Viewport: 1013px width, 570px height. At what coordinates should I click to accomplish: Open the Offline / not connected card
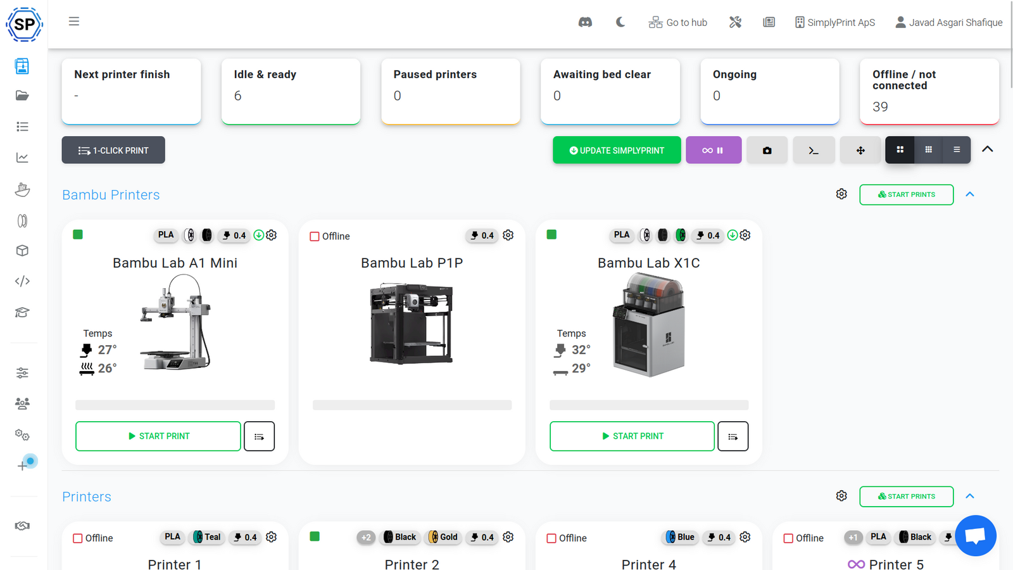[929, 92]
